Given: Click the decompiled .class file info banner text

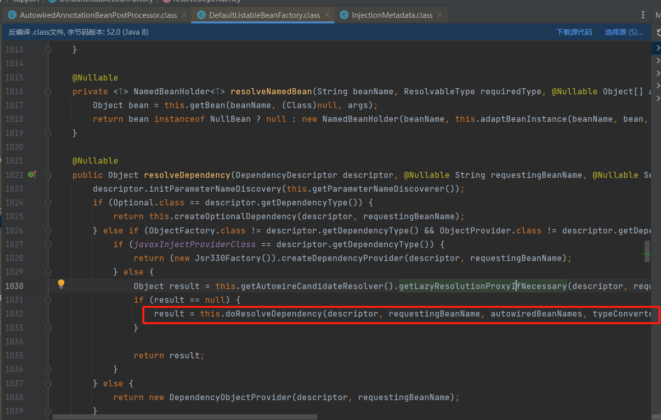Looking at the screenshot, I should (x=79, y=32).
